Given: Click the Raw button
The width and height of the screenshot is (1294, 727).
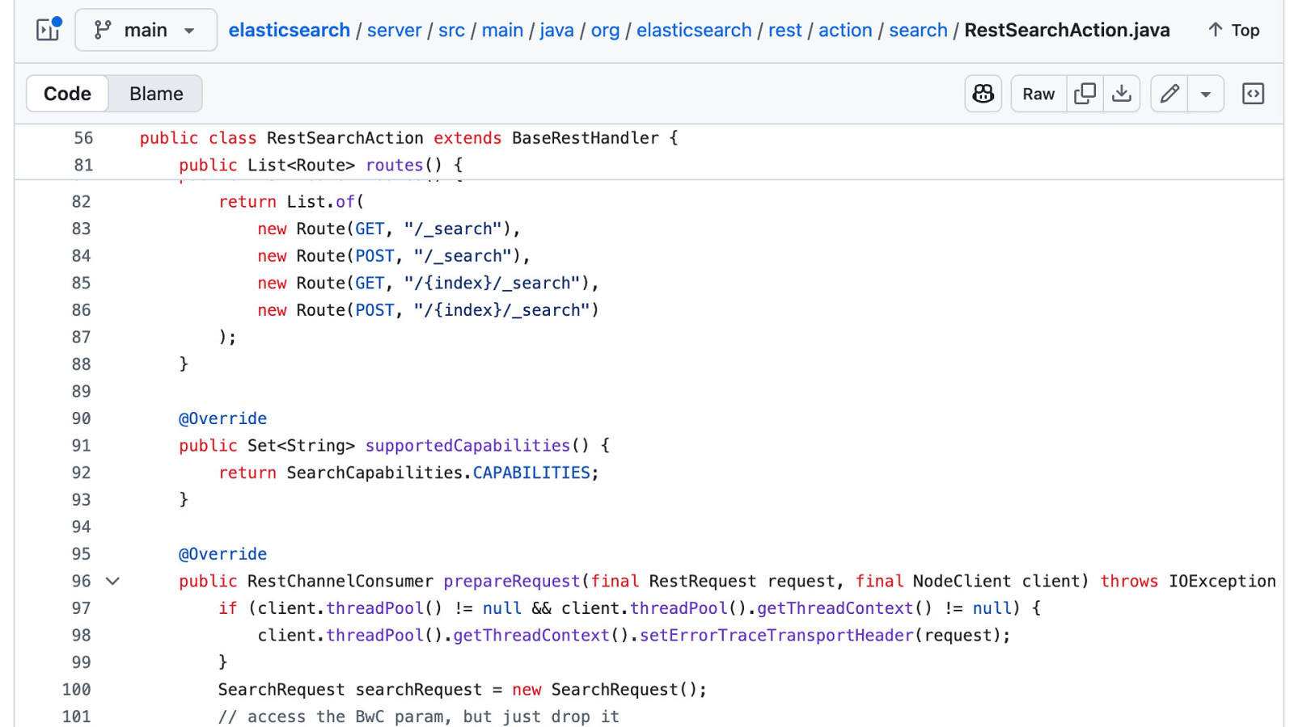Looking at the screenshot, I should (x=1038, y=94).
